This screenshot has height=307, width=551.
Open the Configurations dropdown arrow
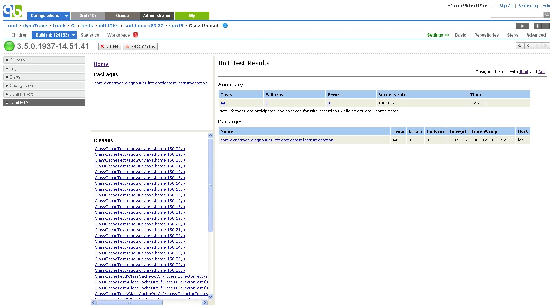point(66,16)
